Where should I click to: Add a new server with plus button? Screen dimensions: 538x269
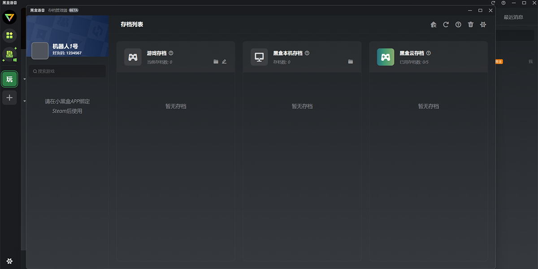pos(9,98)
